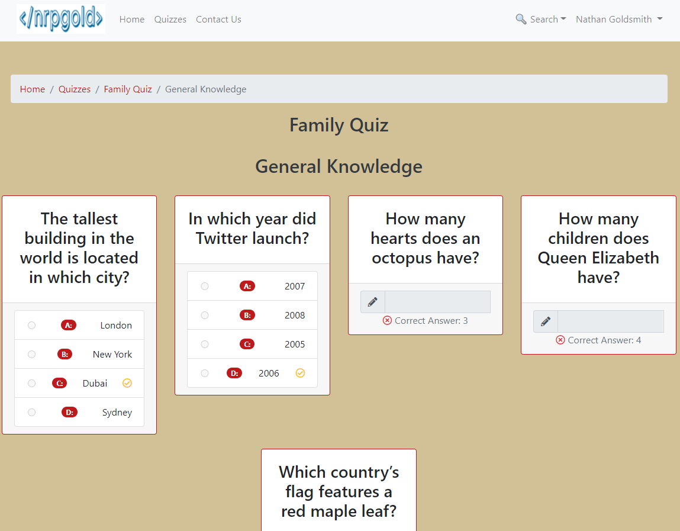Select the Dubai radio button
The height and width of the screenshot is (531, 680).
[31, 384]
